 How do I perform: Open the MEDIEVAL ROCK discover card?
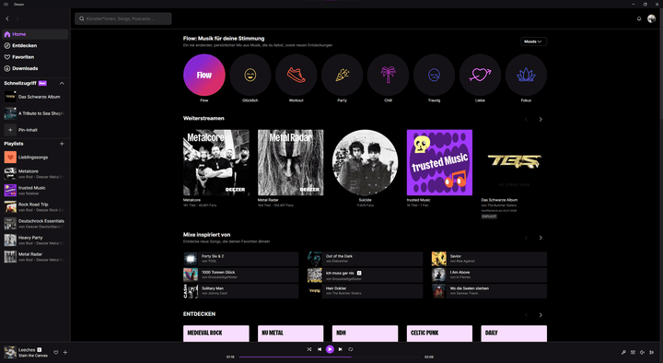(216, 334)
